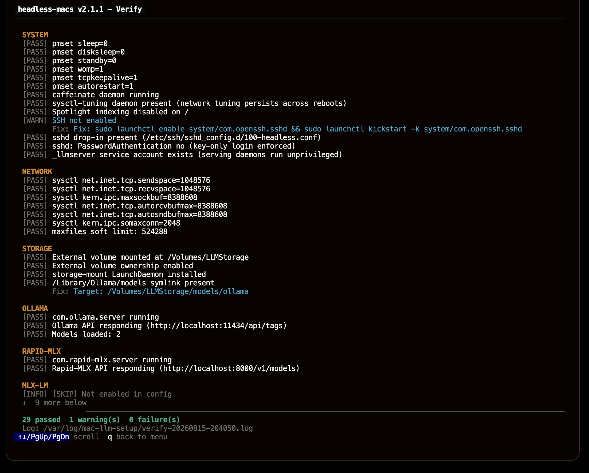This screenshot has height=473, width=589.
Task: Click 'External volume ownership enabled' line
Action: click(x=122, y=266)
